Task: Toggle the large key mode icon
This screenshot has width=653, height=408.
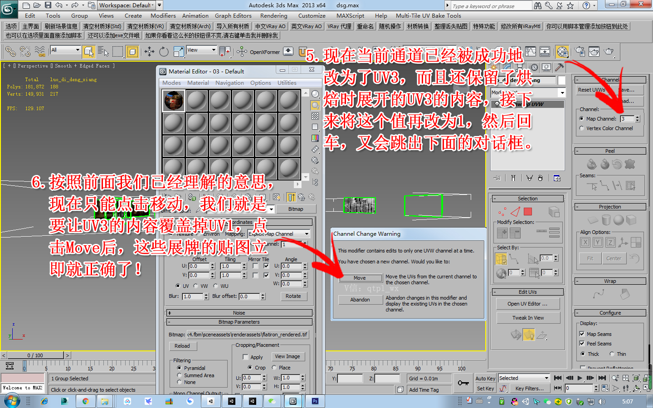Action: [x=463, y=383]
